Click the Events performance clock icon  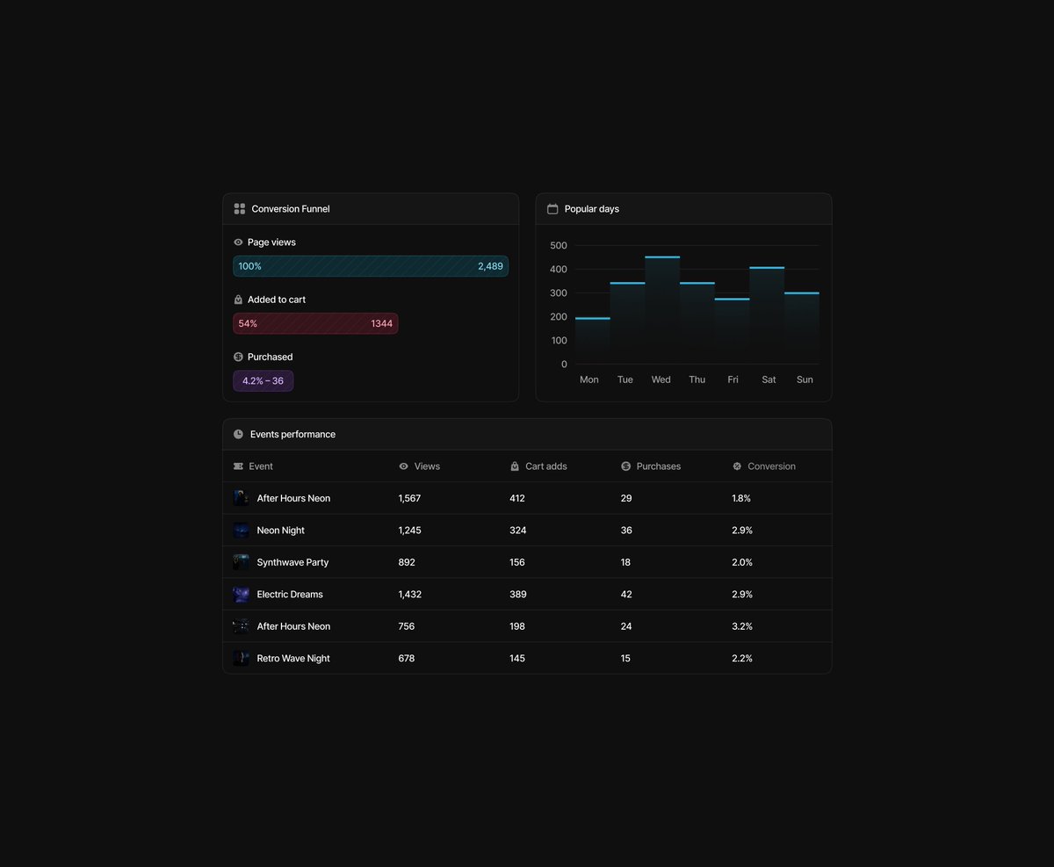(238, 435)
